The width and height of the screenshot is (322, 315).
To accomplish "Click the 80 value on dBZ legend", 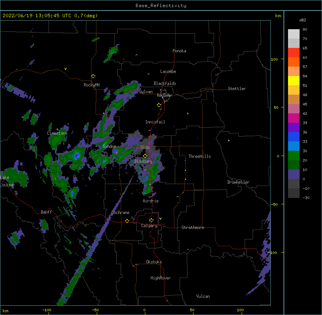I will click(x=305, y=30).
